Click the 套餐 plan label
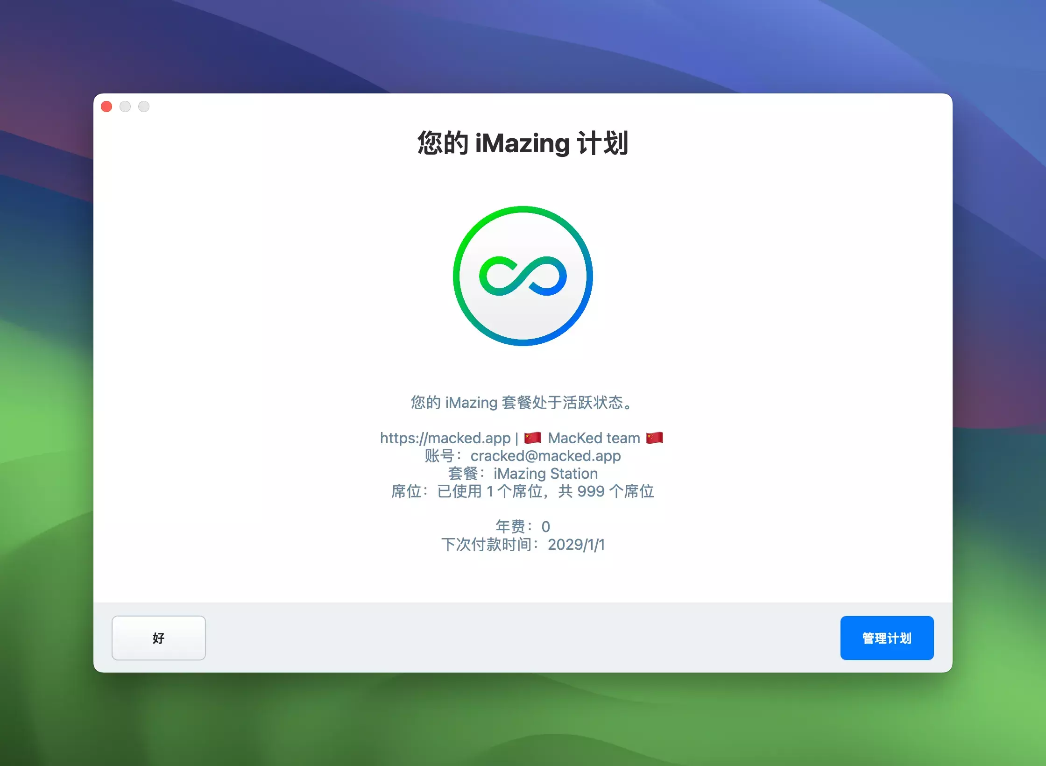Viewport: 1046px width, 766px height. pos(463,474)
